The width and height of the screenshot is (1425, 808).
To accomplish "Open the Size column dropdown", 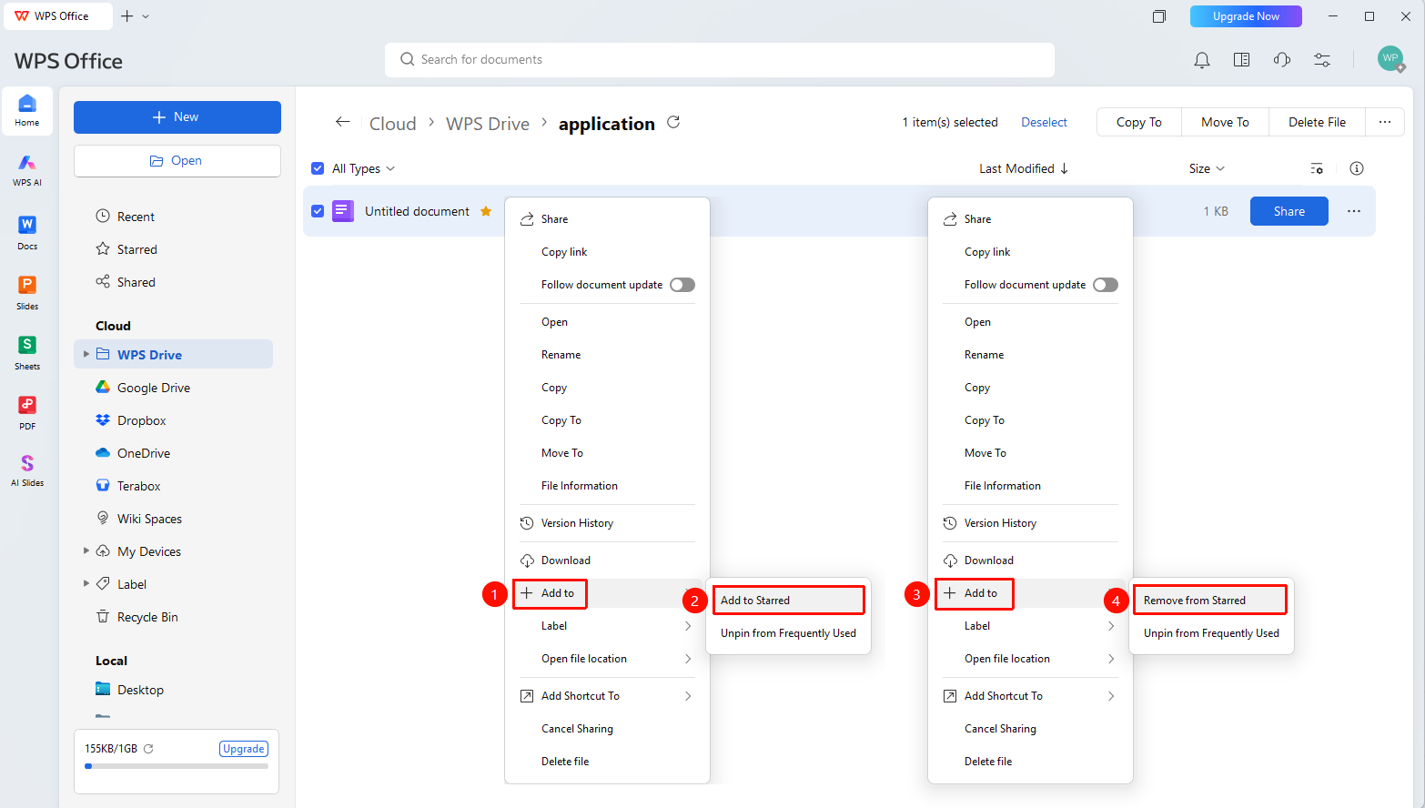I will tap(1207, 168).
